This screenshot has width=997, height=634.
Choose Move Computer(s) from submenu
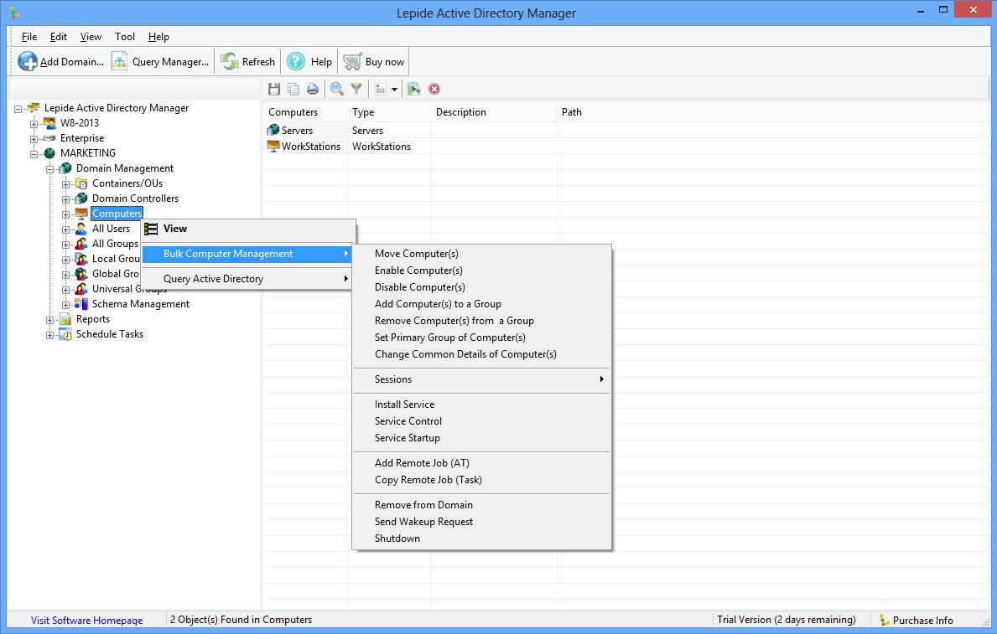click(417, 254)
